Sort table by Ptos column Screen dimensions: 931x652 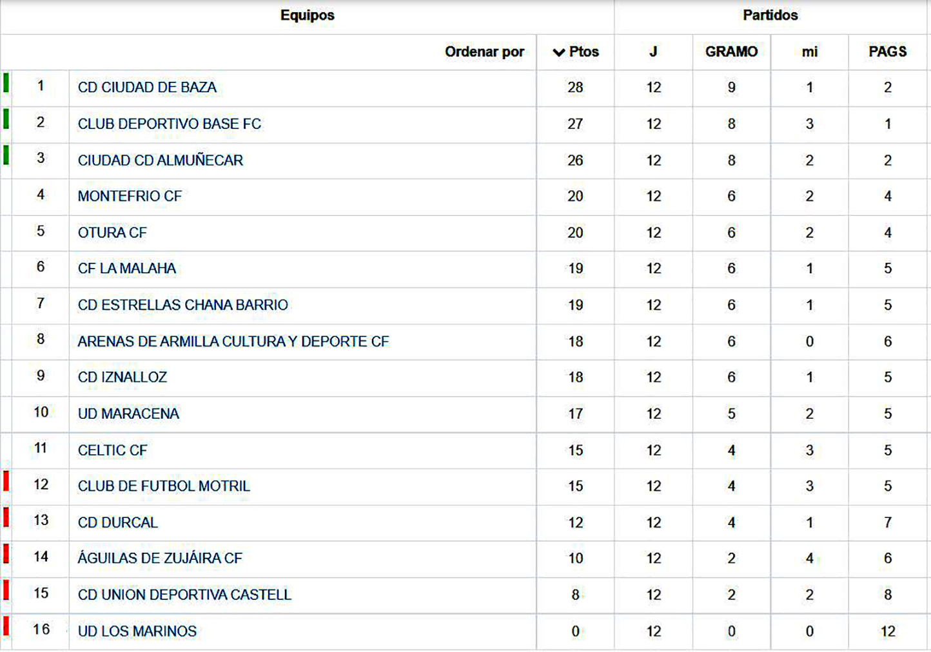583,52
